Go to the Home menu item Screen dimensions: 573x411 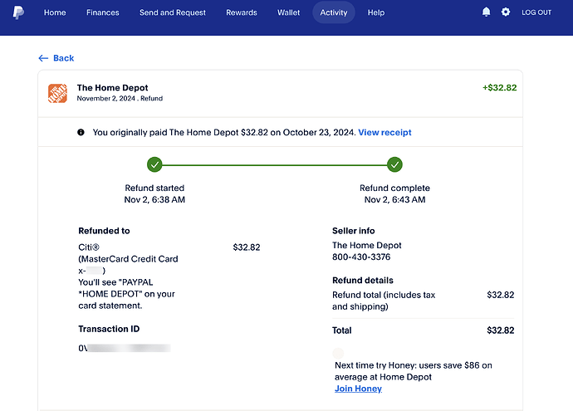point(55,12)
